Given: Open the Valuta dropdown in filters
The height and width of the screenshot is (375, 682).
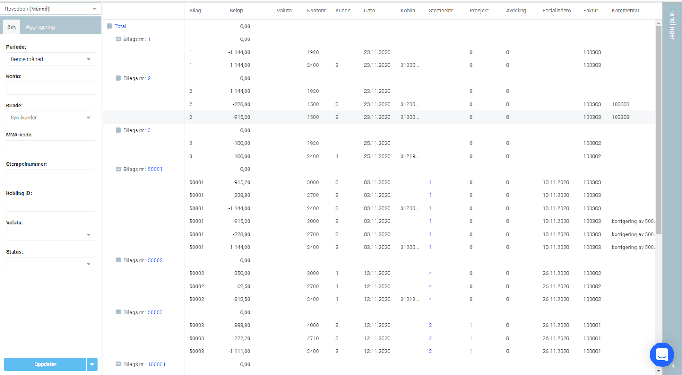Looking at the screenshot, I should [x=50, y=234].
